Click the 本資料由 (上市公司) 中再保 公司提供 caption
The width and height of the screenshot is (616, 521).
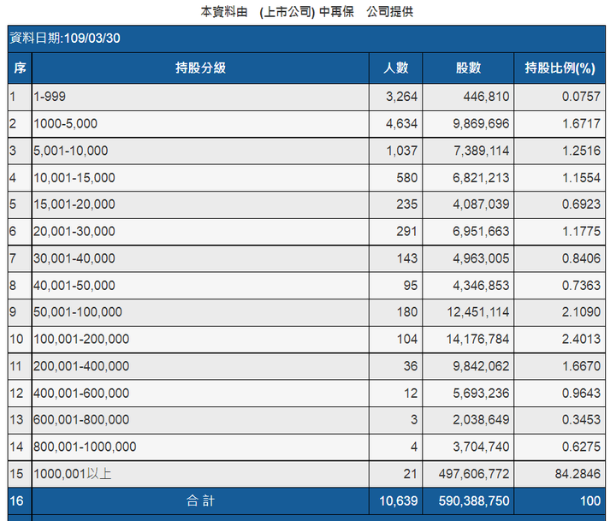(x=307, y=12)
